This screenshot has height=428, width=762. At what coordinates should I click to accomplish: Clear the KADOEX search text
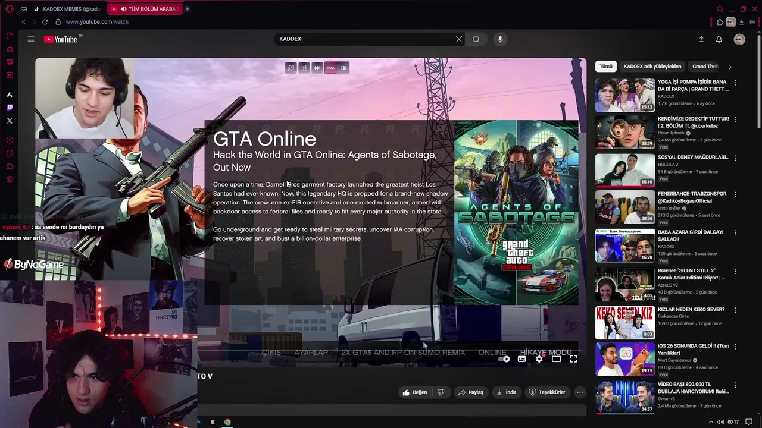click(x=458, y=39)
